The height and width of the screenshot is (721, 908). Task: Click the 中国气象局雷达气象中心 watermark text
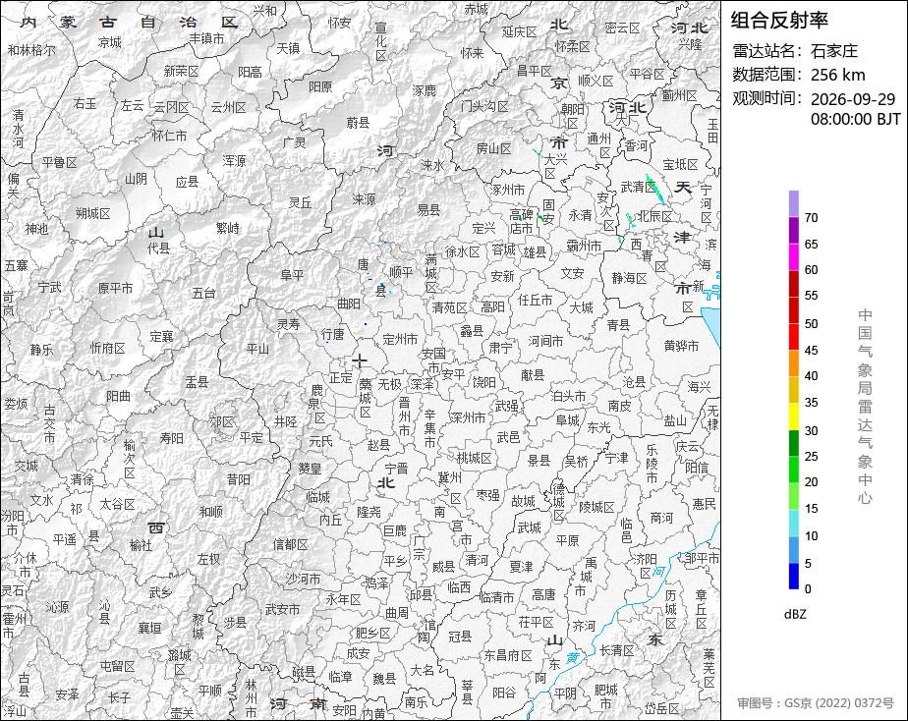point(865,407)
